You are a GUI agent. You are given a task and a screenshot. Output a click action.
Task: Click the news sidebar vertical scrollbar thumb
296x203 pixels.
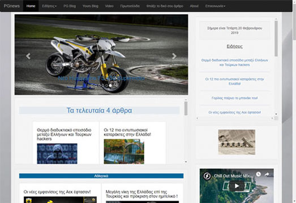pyautogui.click(x=276, y=38)
